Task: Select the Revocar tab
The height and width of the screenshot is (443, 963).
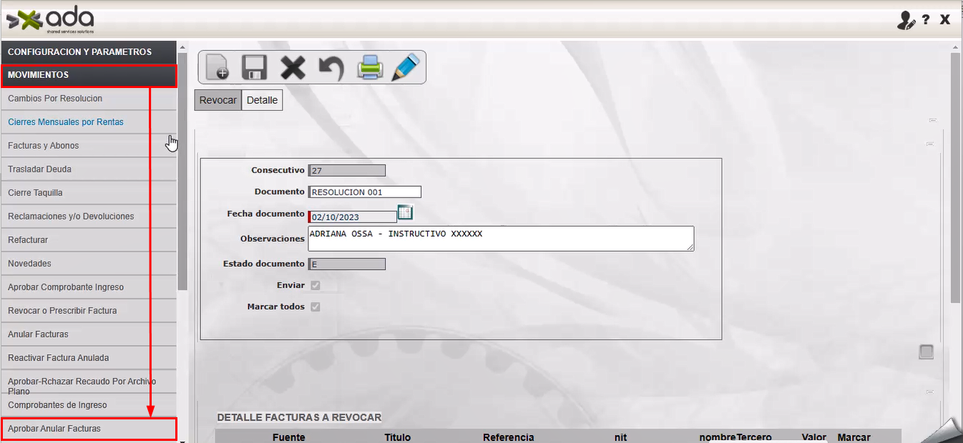Action: [x=217, y=100]
